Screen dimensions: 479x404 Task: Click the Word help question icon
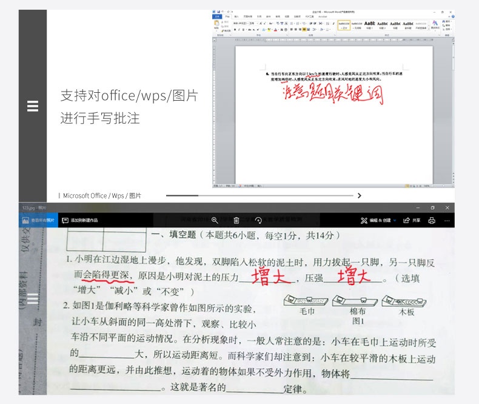tap(453, 16)
